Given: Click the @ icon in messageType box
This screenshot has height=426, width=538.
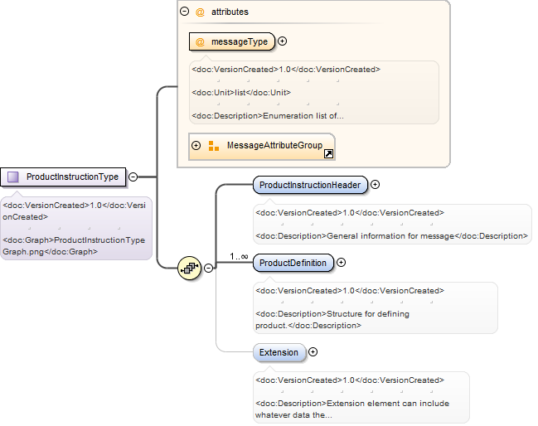Looking at the screenshot, I should pyautogui.click(x=200, y=41).
